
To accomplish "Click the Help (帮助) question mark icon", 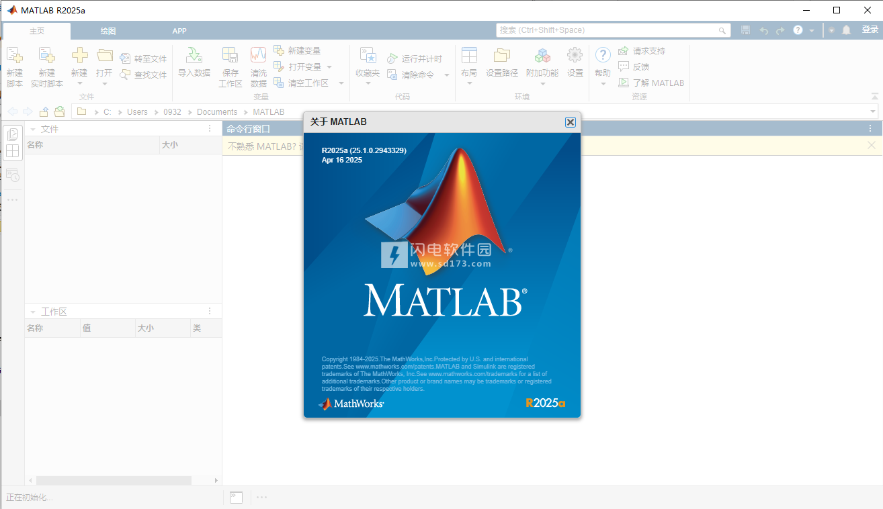I will click(603, 55).
